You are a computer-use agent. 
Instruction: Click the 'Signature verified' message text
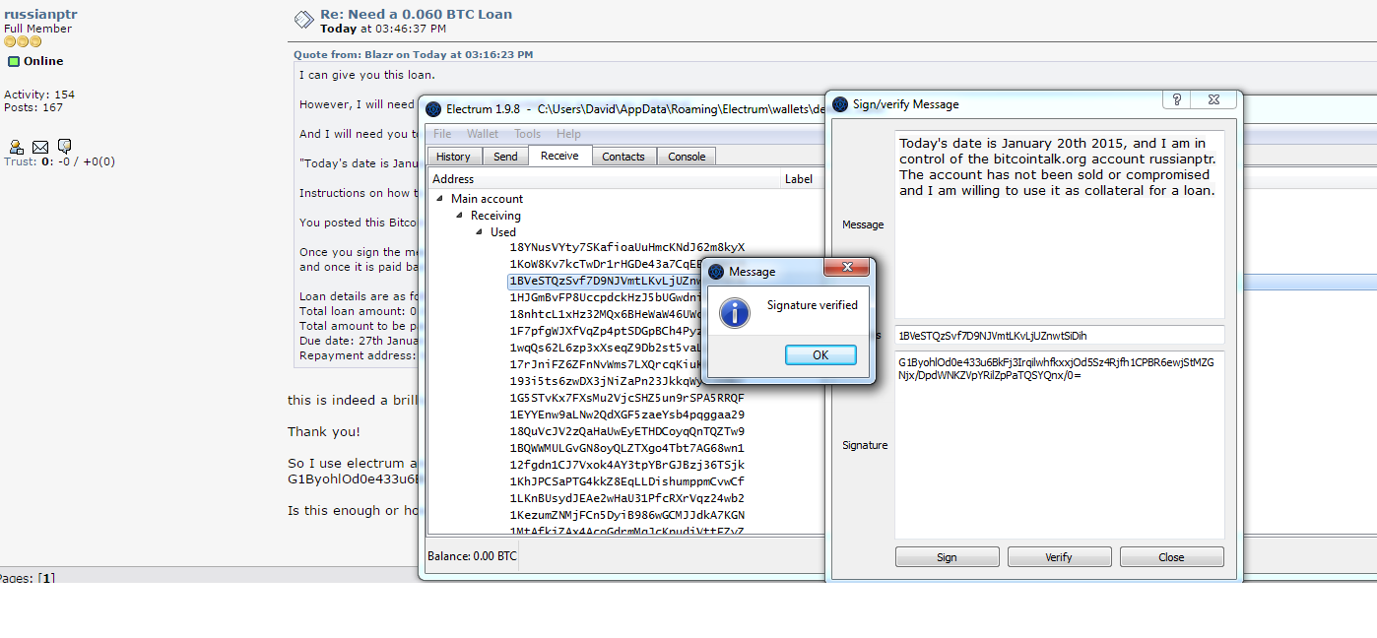[813, 305]
